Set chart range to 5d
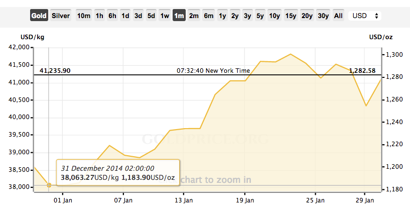Image resolution: width=410 pixels, height=209 pixels. click(151, 16)
